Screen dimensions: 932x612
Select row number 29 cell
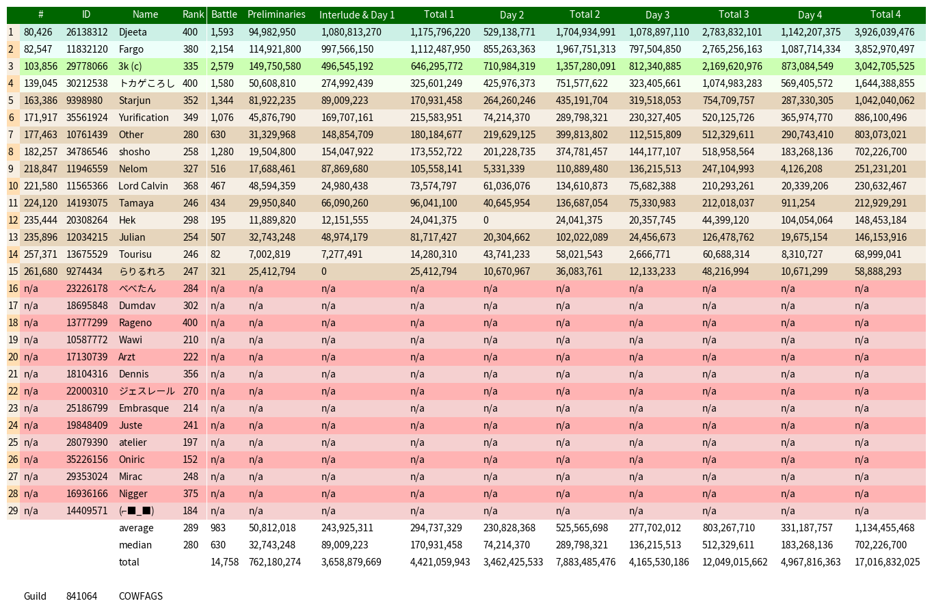tap(13, 511)
